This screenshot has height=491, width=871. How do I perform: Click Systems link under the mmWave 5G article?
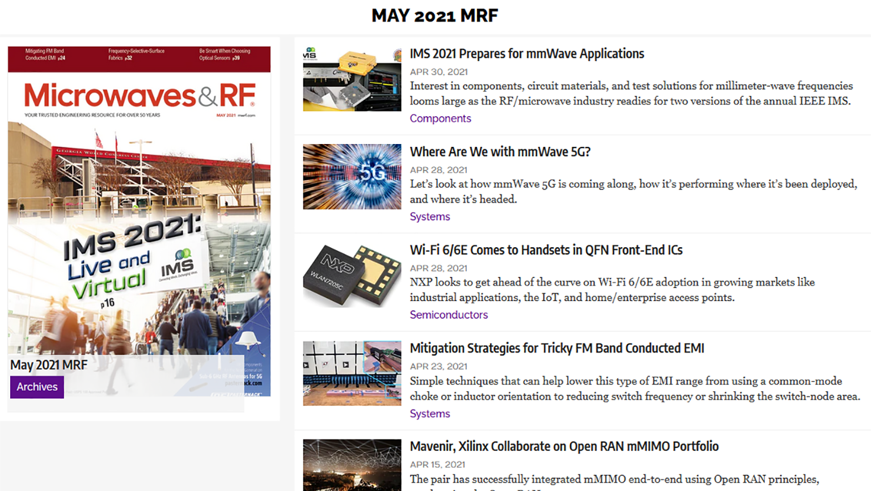click(429, 217)
